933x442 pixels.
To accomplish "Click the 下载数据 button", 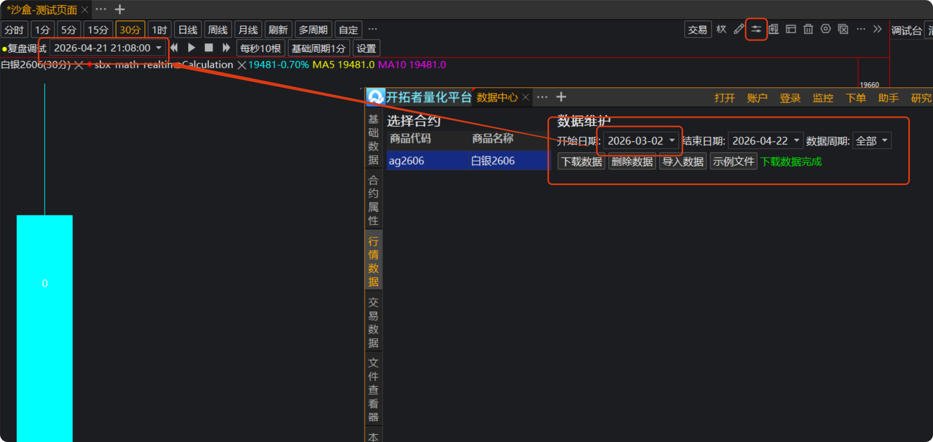I will 581,162.
